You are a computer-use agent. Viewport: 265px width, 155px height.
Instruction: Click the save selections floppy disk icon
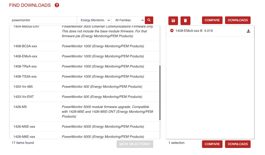click(x=173, y=20)
